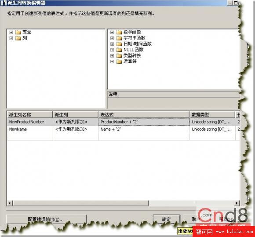Select the 列 tree label

[25, 38]
